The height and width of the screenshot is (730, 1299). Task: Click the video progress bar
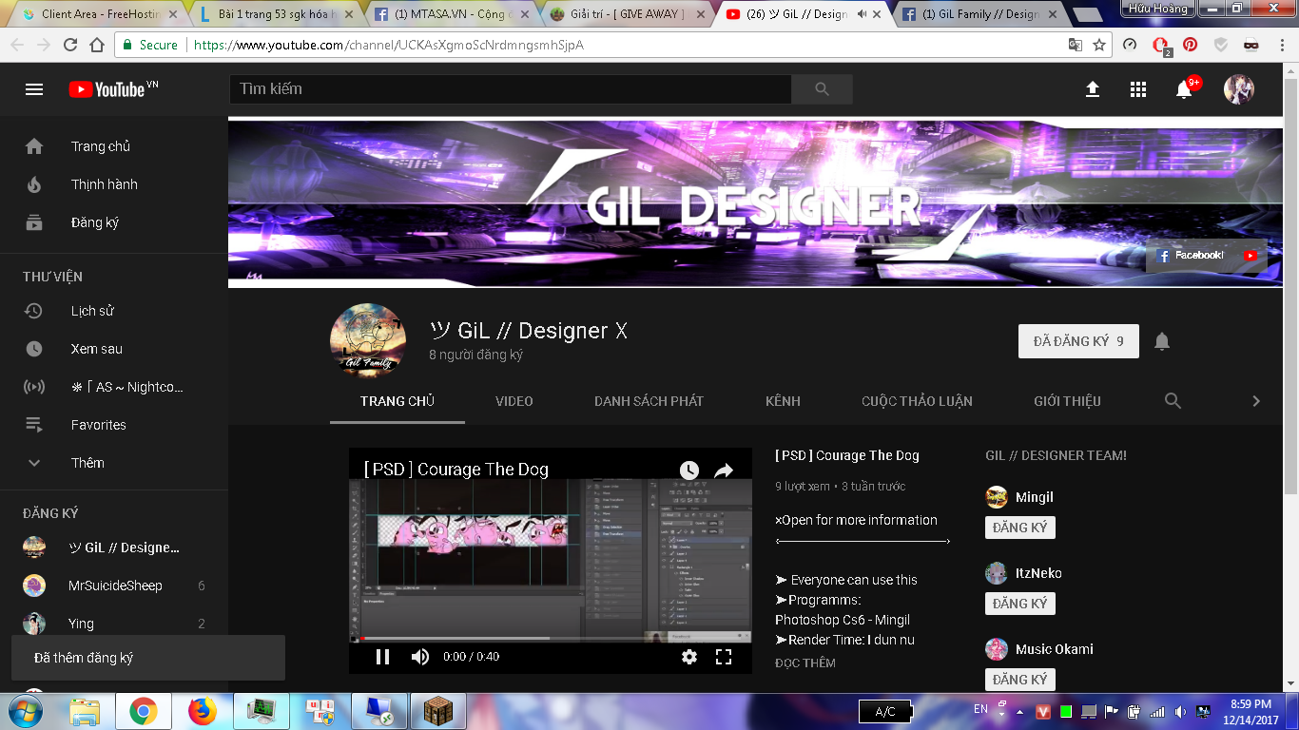pyautogui.click(x=550, y=638)
